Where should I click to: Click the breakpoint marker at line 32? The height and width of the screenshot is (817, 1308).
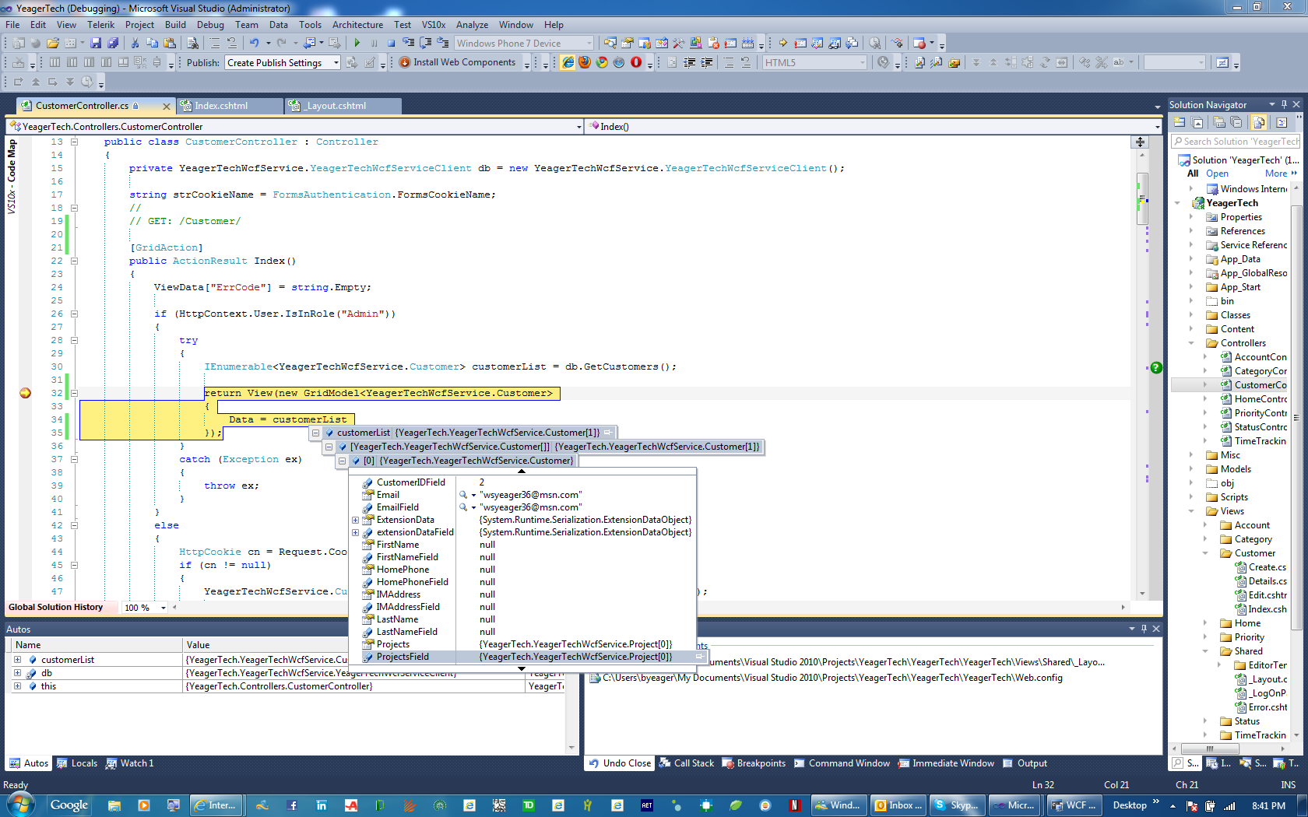point(25,393)
